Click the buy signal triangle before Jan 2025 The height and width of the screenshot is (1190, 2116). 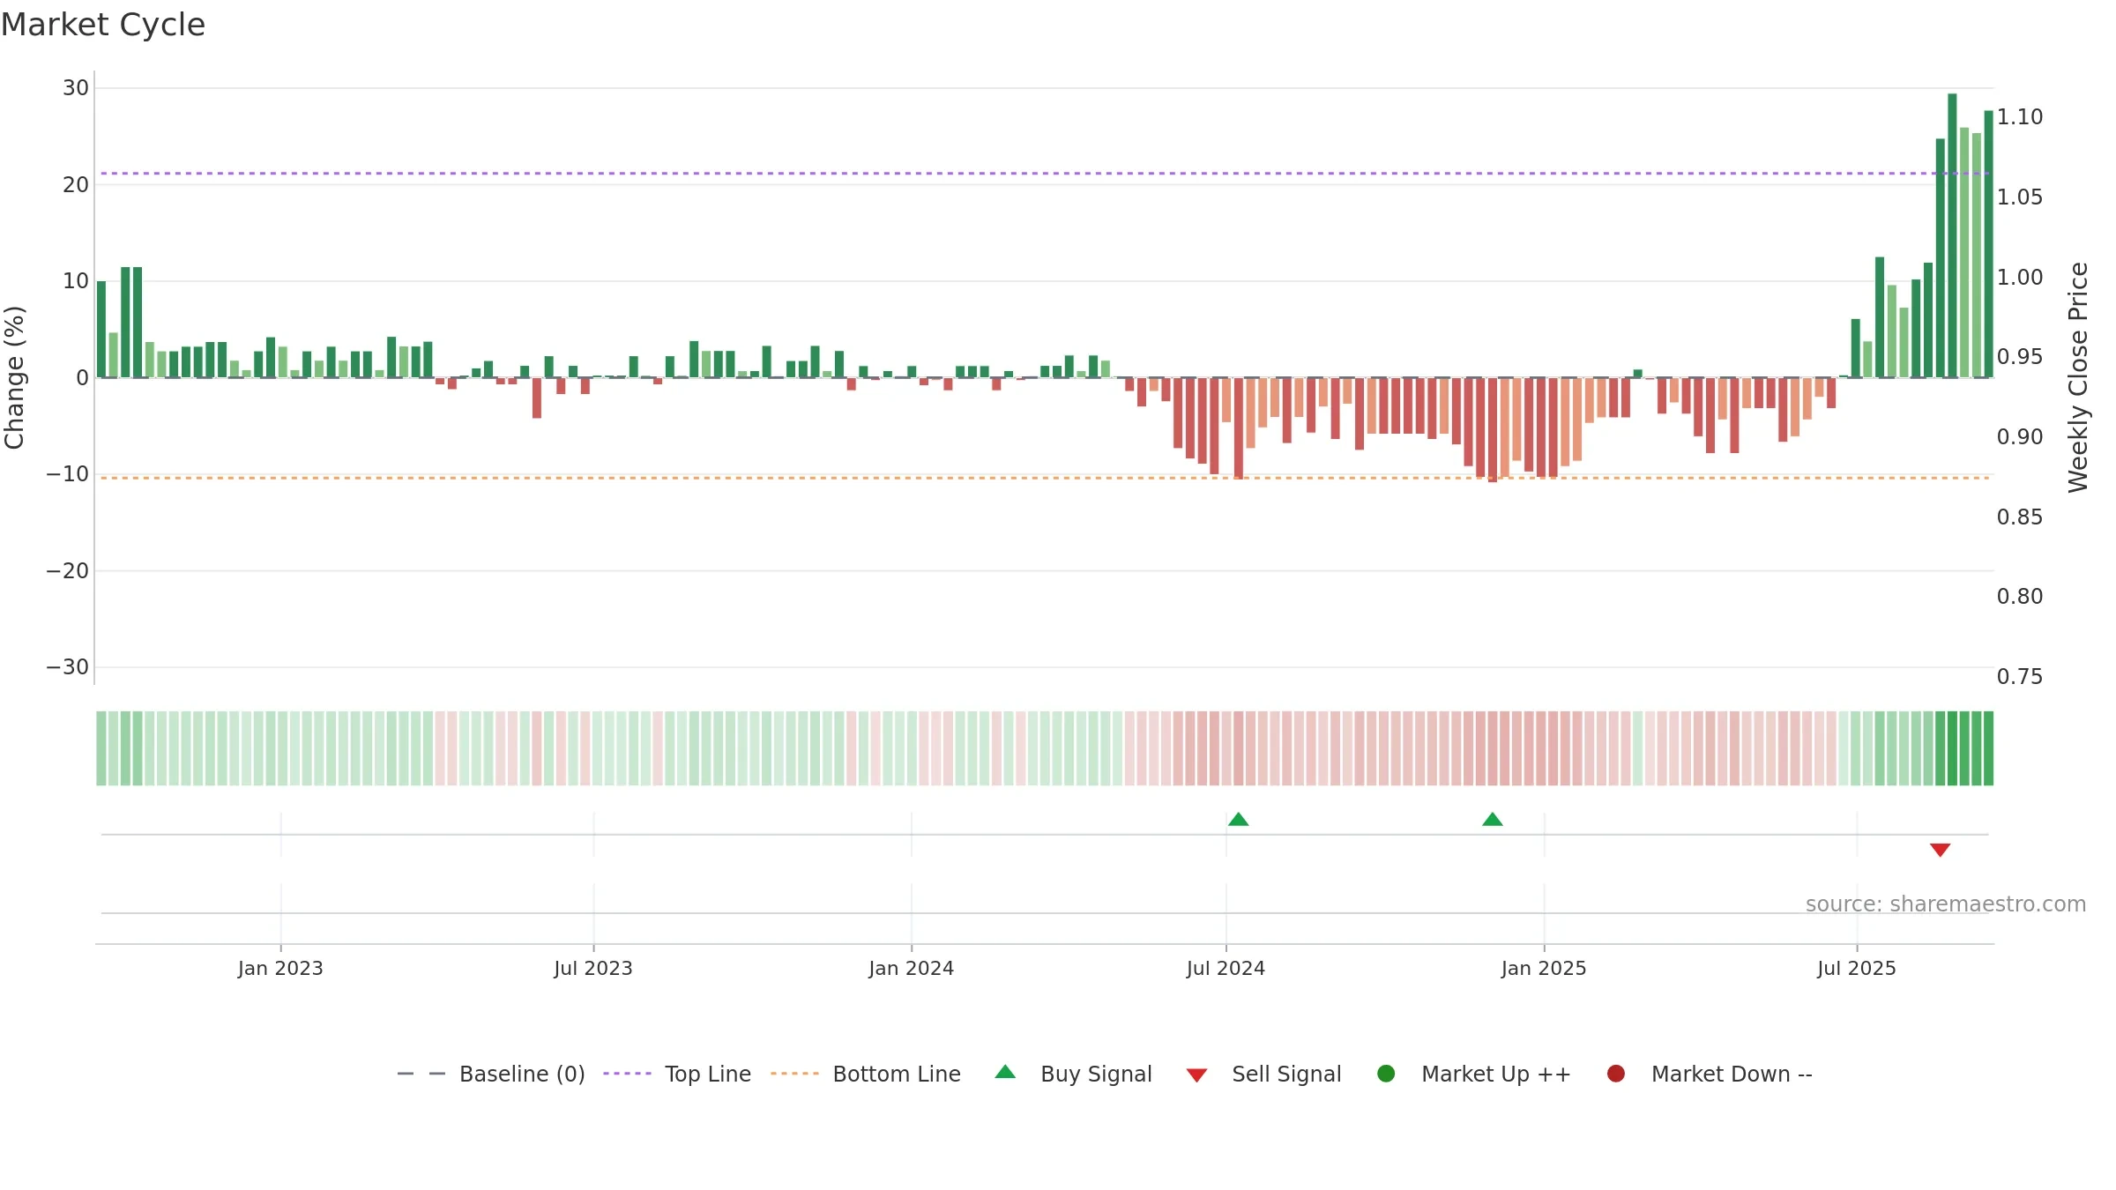point(1493,819)
